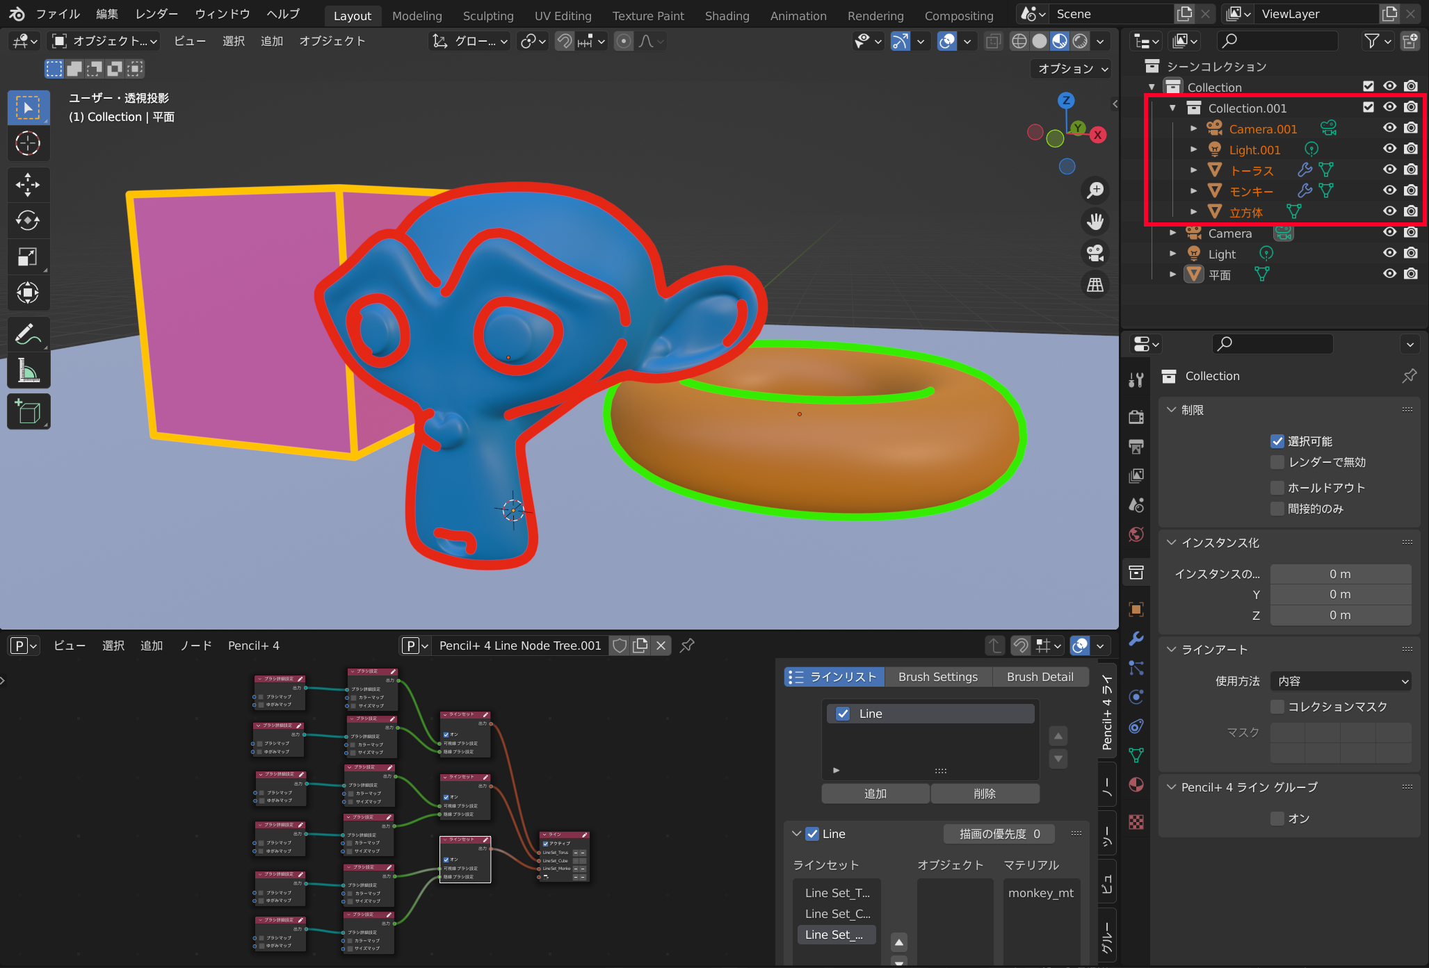Toggle camera view with the viewport camera icon
Image resolution: width=1429 pixels, height=968 pixels.
click(x=1095, y=253)
